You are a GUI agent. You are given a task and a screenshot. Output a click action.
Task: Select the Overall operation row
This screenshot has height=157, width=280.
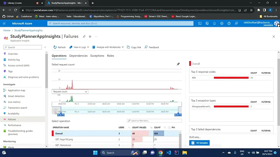[115, 133]
